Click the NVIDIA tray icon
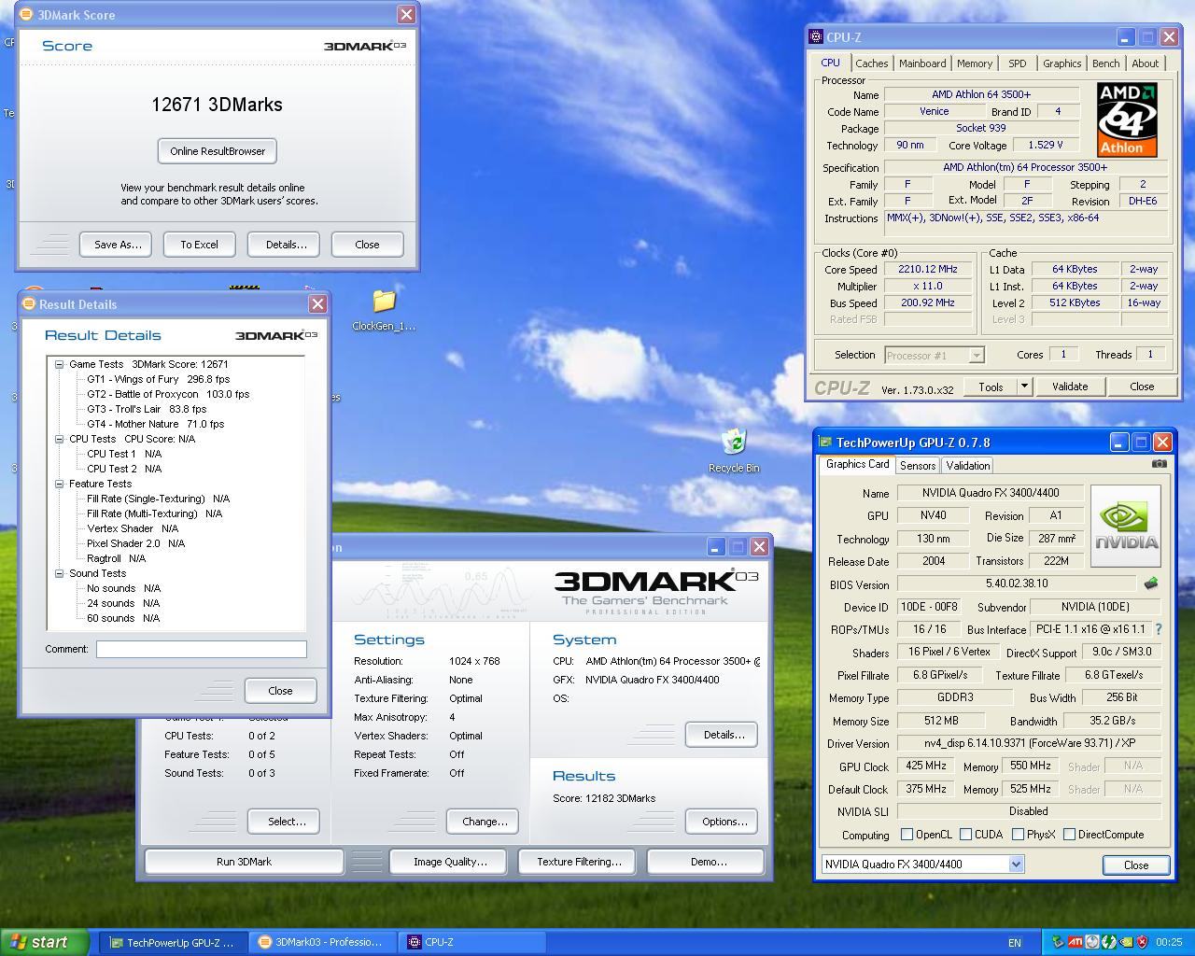This screenshot has height=956, width=1195. [x=1127, y=942]
